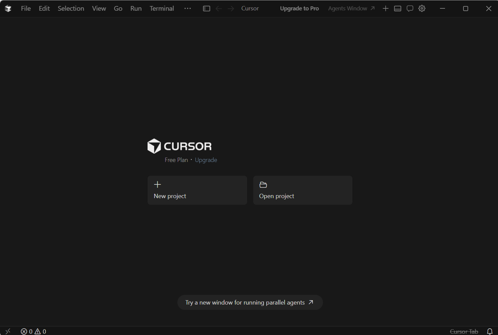Go forward with the right arrow
Viewport: 498px width, 335px height.
pos(231,9)
